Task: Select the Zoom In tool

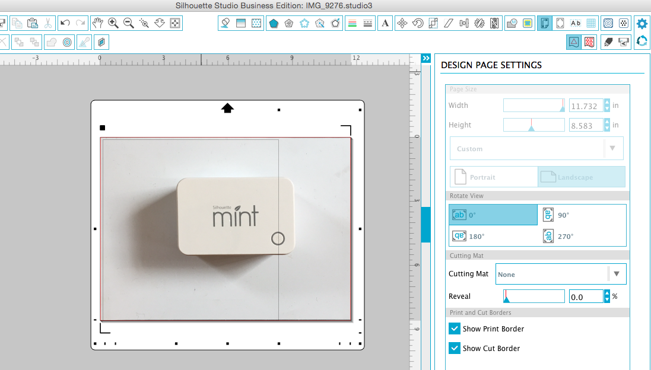Action: pyautogui.click(x=113, y=23)
